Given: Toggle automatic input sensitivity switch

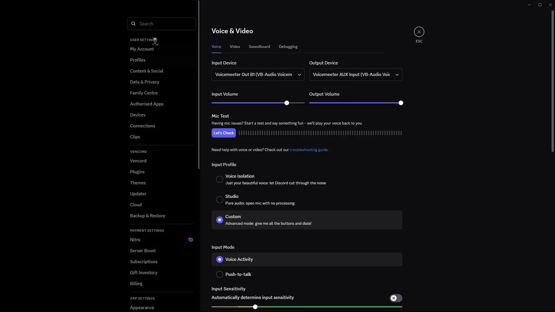Looking at the screenshot, I should [x=395, y=298].
